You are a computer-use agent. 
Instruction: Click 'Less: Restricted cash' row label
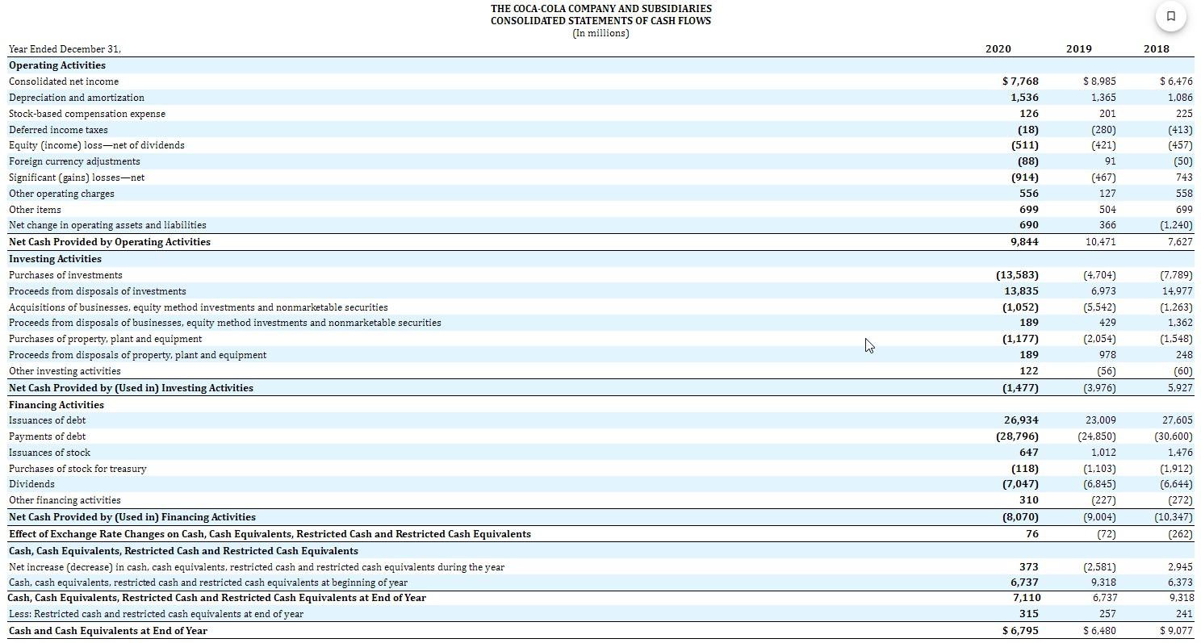156,614
